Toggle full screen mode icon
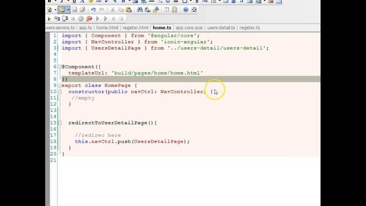The image size is (366, 206). tap(194, 10)
